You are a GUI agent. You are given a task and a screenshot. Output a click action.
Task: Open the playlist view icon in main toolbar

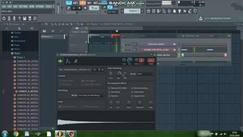148,11
